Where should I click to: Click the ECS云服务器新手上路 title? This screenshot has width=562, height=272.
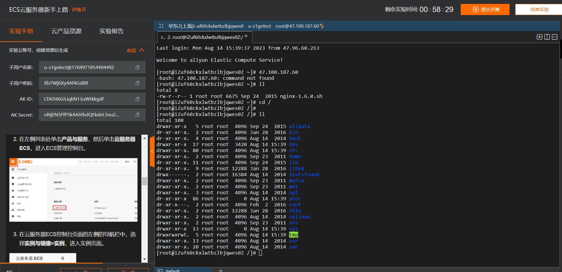(39, 10)
